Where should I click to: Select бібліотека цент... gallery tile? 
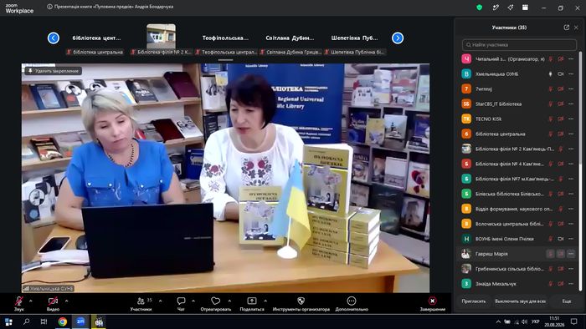click(96, 38)
